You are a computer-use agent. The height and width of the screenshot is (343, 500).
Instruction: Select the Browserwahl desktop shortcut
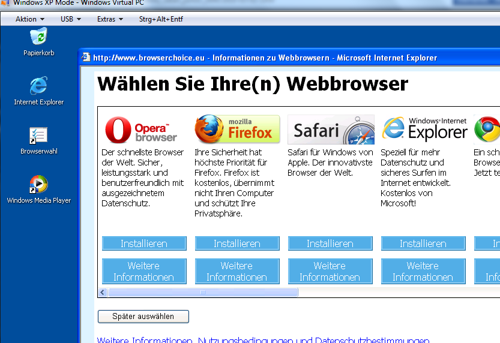coord(39,140)
